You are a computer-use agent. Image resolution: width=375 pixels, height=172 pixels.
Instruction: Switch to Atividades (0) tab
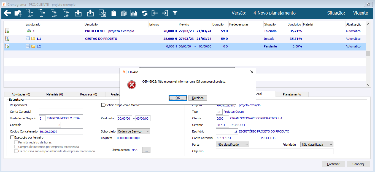21,94
